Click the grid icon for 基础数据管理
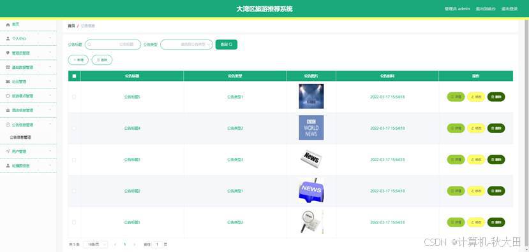The width and height of the screenshot is (529, 252). pos(8,67)
